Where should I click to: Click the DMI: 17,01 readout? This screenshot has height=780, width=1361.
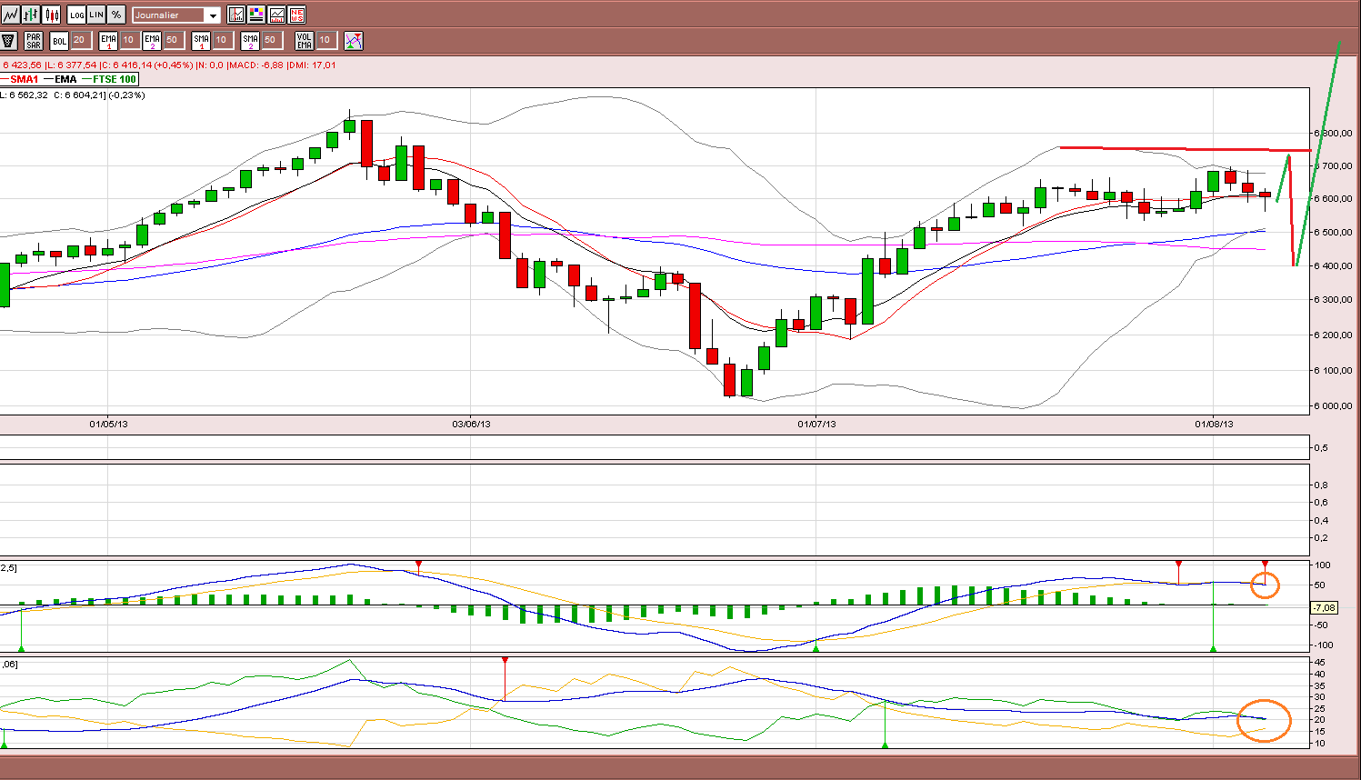pyautogui.click(x=312, y=65)
